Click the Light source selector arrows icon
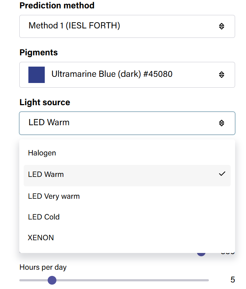 pyautogui.click(x=222, y=123)
